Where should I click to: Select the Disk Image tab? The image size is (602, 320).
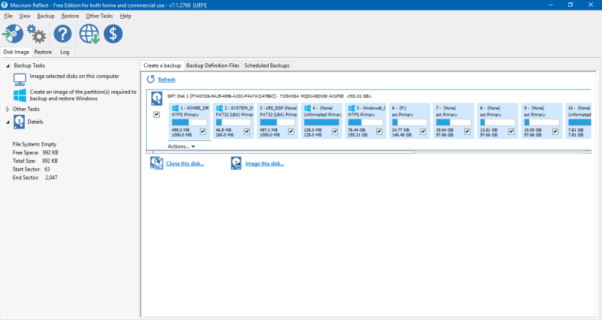16,52
